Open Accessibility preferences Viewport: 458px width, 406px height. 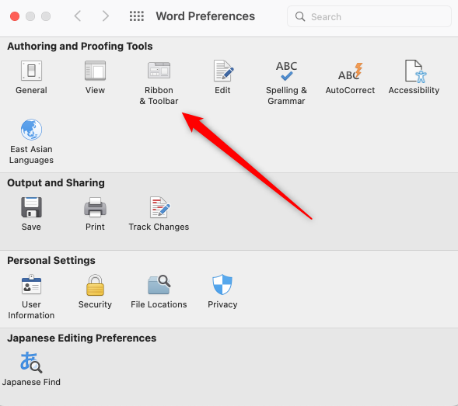[x=414, y=78]
